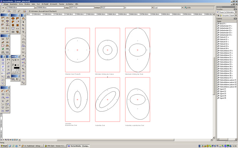The width and height of the screenshot is (238, 148).
Task: Open the class dropdown next to the zoom field
Action: tap(183, 8)
